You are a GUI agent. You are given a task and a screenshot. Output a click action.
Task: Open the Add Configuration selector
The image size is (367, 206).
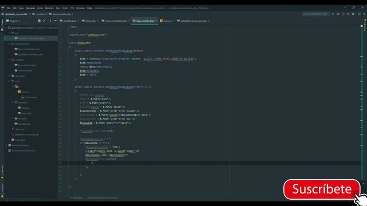pyautogui.click(x=316, y=14)
